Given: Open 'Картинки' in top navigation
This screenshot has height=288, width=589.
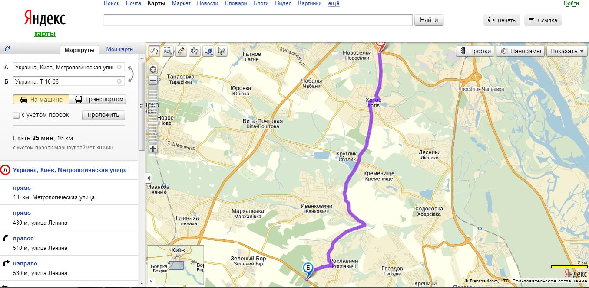Looking at the screenshot, I should pyautogui.click(x=310, y=3).
